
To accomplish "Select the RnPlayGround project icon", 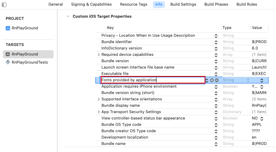I will pyautogui.click(x=8, y=28).
